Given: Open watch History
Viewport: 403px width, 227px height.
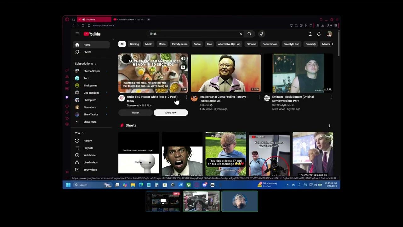Looking at the screenshot, I should pyautogui.click(x=92, y=141).
